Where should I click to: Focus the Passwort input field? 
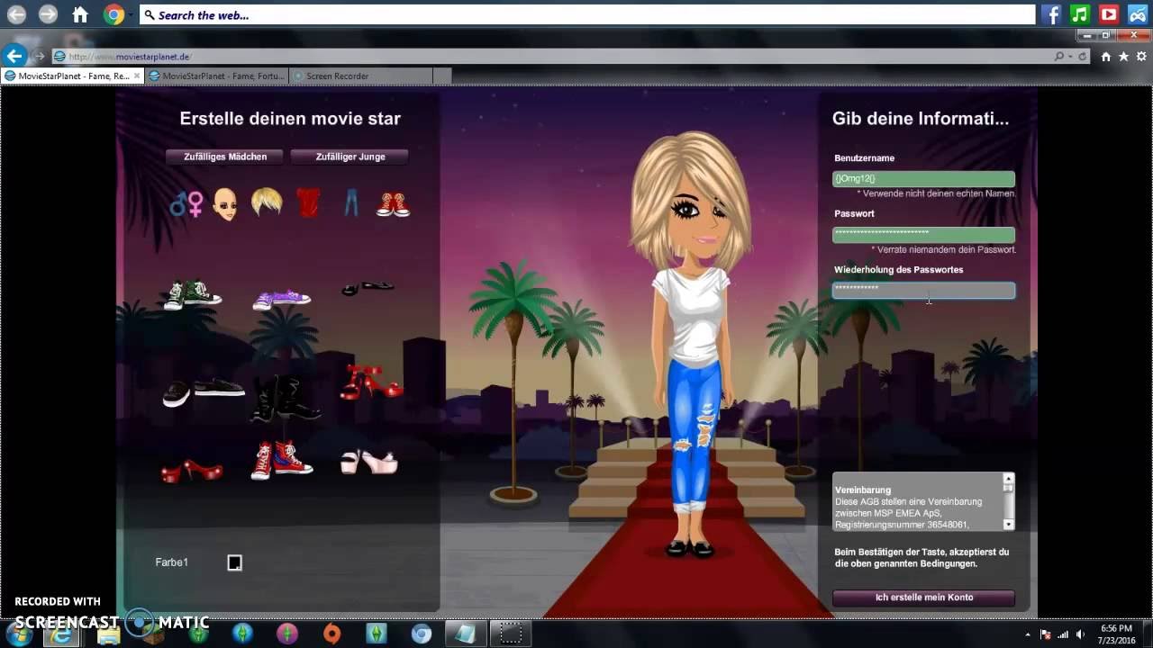[923, 234]
